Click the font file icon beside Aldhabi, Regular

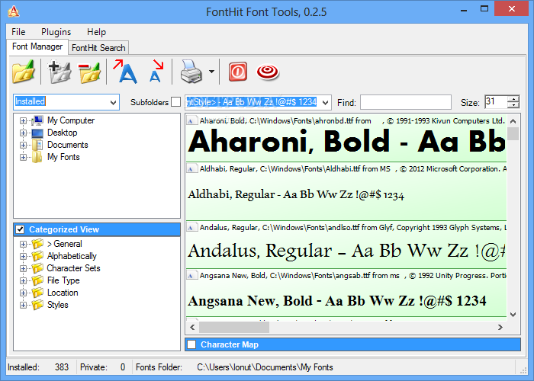pos(191,168)
